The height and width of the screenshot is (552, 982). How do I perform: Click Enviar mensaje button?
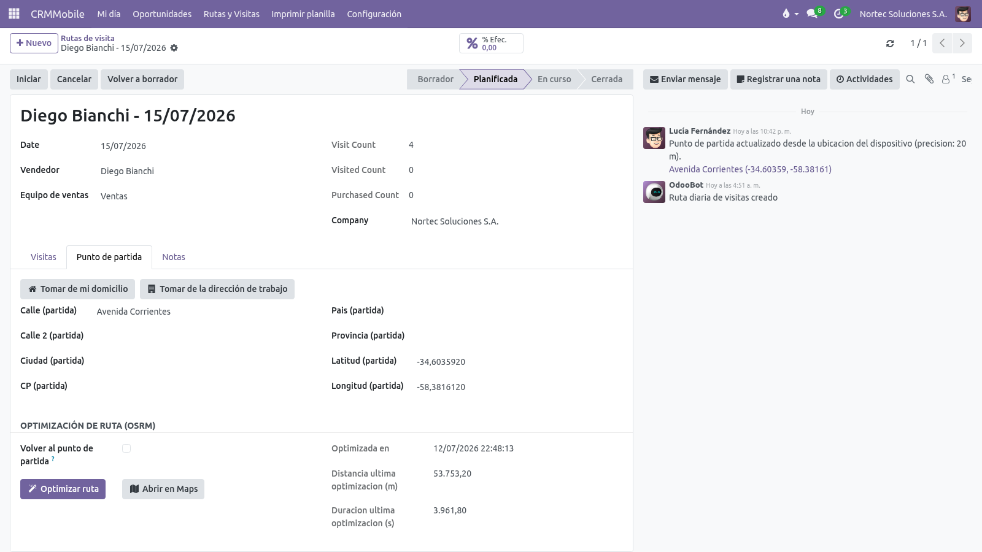(x=686, y=79)
